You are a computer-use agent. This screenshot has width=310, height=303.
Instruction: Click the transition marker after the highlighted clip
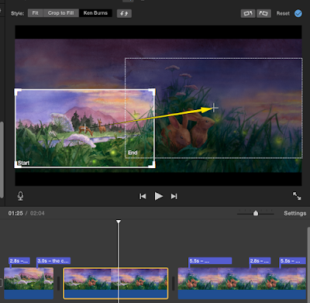click(173, 283)
